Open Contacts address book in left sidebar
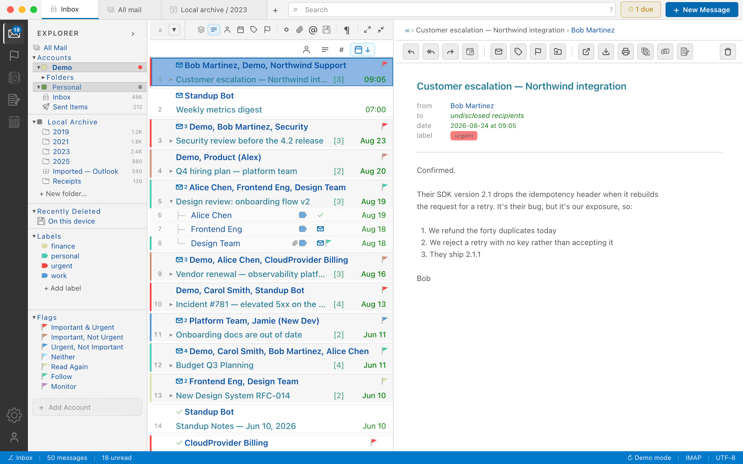Image resolution: width=743 pixels, height=464 pixels. click(14, 78)
